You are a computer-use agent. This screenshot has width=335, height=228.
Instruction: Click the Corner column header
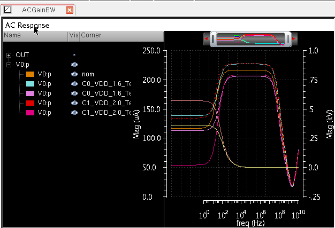91,35
